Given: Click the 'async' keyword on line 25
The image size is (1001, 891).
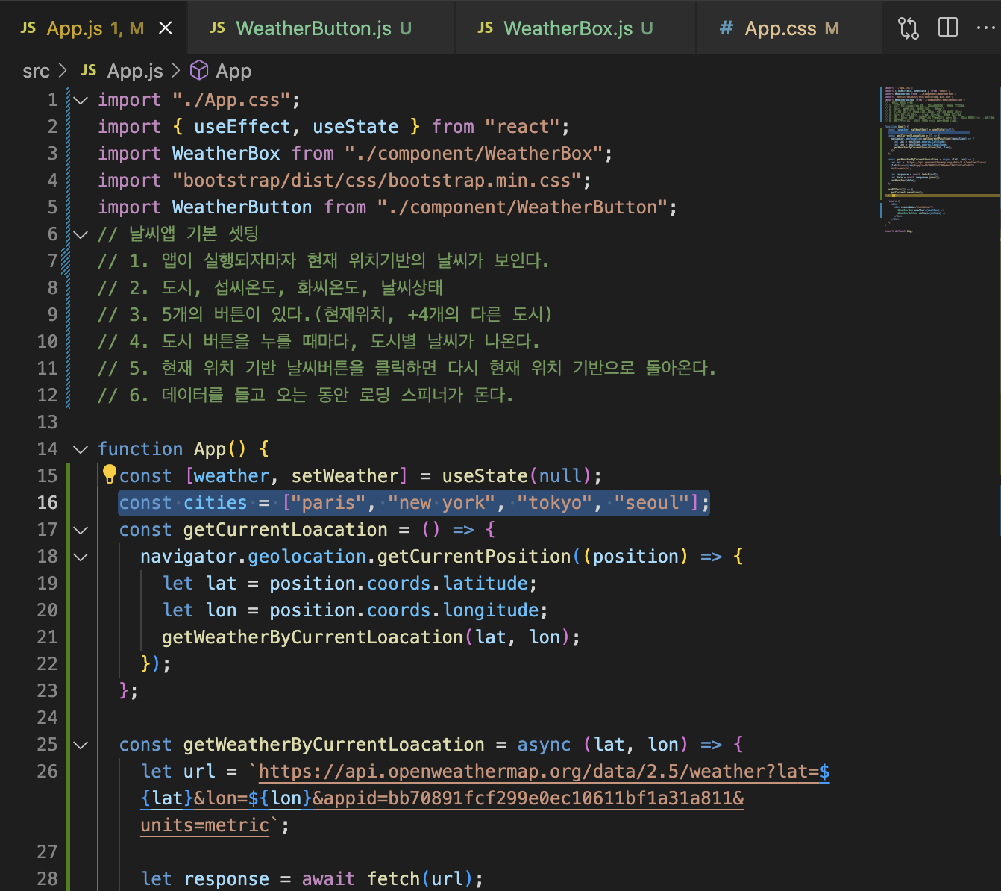Looking at the screenshot, I should pos(545,745).
